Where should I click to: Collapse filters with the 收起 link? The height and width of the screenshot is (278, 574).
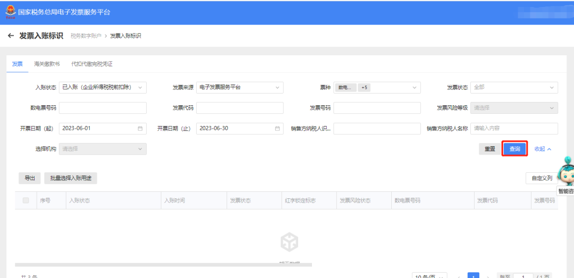(543, 149)
